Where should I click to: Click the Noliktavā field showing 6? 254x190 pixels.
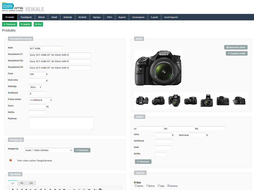(x=37, y=93)
